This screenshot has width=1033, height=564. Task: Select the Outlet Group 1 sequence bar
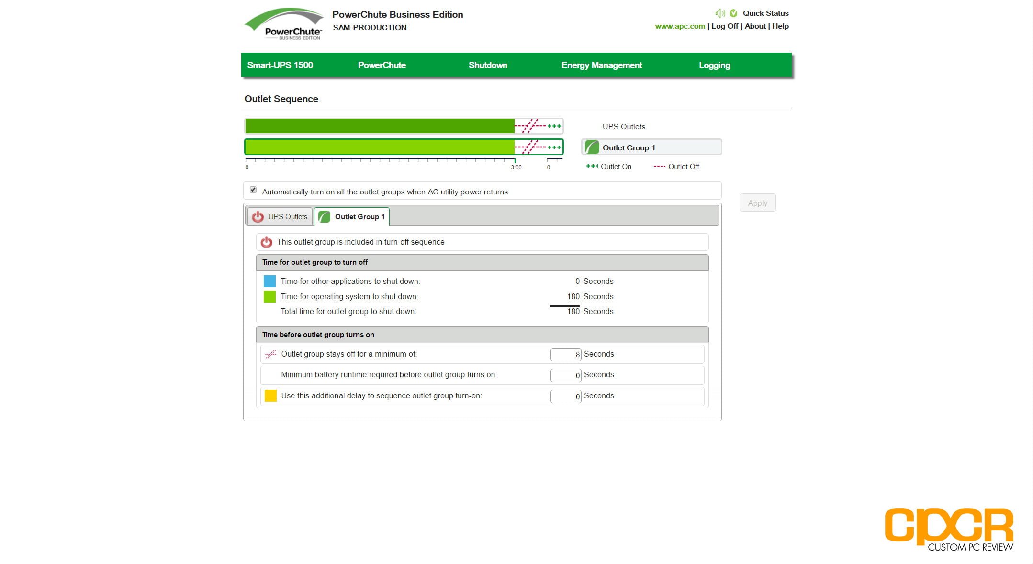pos(404,147)
